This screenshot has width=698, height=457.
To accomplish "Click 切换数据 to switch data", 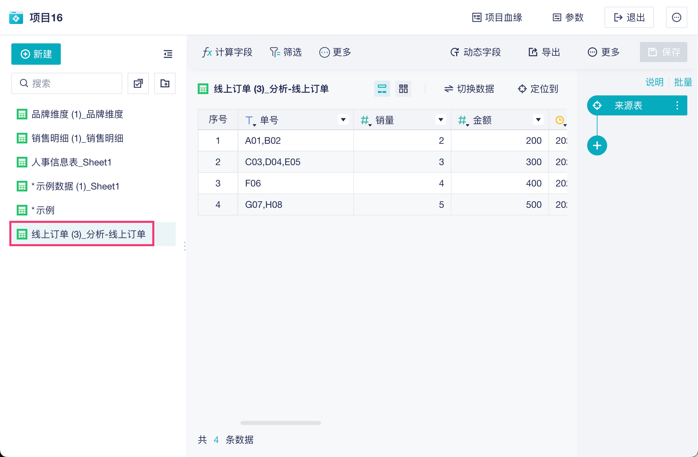I will pyautogui.click(x=469, y=89).
